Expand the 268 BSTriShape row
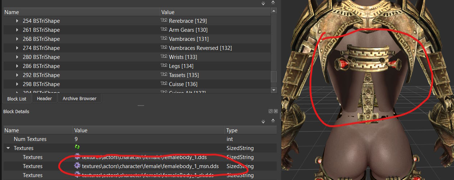454x180 pixels. pyautogui.click(x=17, y=39)
